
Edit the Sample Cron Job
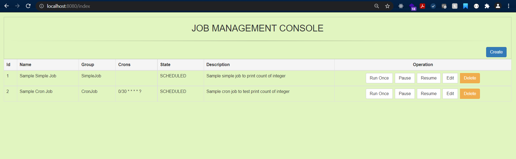point(450,94)
